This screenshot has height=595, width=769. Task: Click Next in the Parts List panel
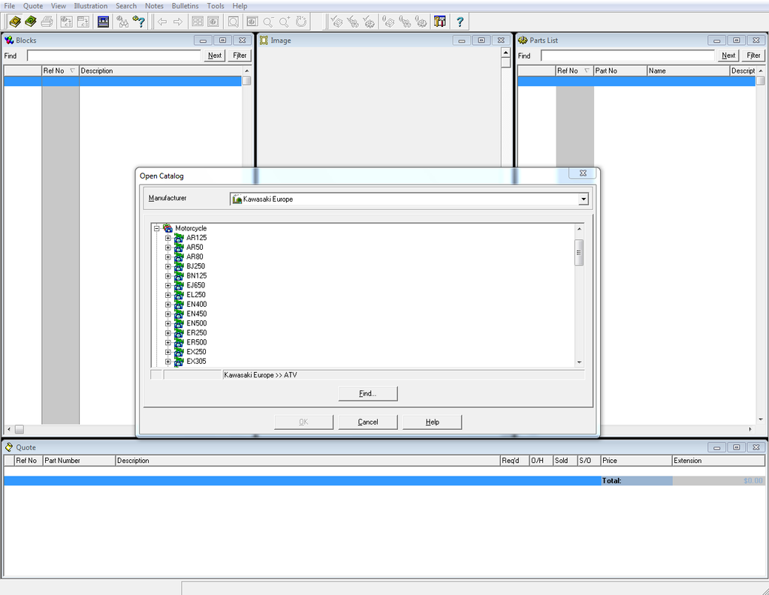(728, 56)
